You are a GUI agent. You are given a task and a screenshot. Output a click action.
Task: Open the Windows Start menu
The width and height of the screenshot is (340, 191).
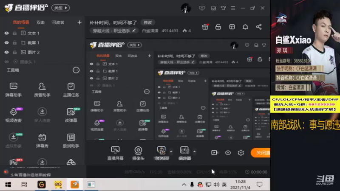[x=8, y=185]
